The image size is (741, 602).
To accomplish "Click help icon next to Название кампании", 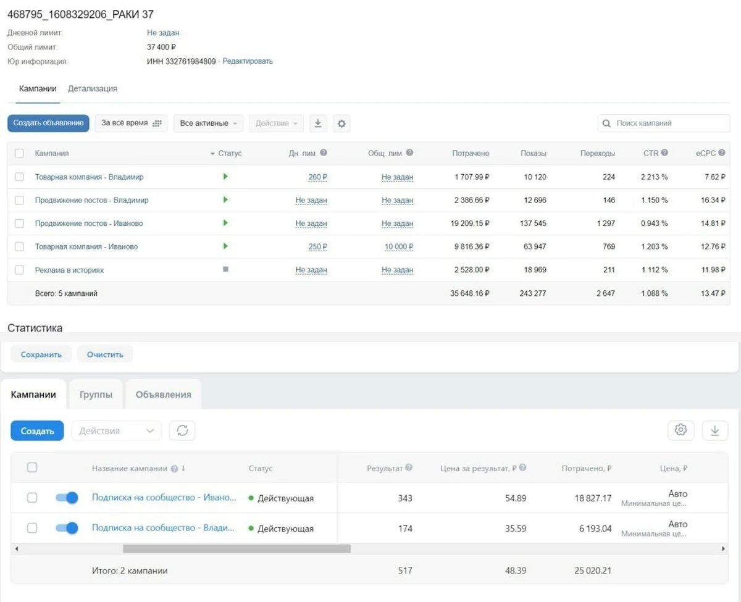I will 174,469.
